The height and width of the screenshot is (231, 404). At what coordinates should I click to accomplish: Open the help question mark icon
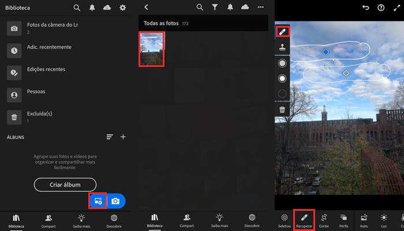[381, 8]
